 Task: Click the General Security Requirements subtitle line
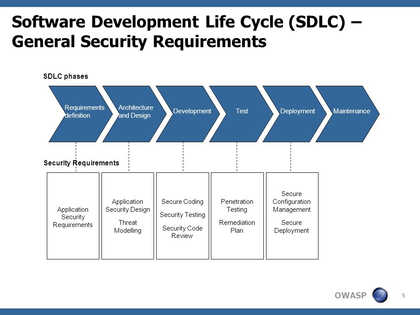tap(139, 42)
